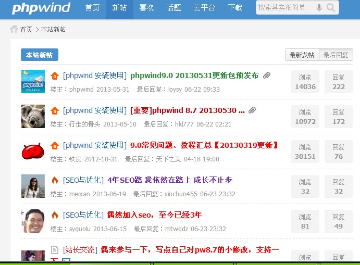Click the 本站新帖 button
Viewport: 360px width, 265px height.
pyautogui.click(x=40, y=55)
